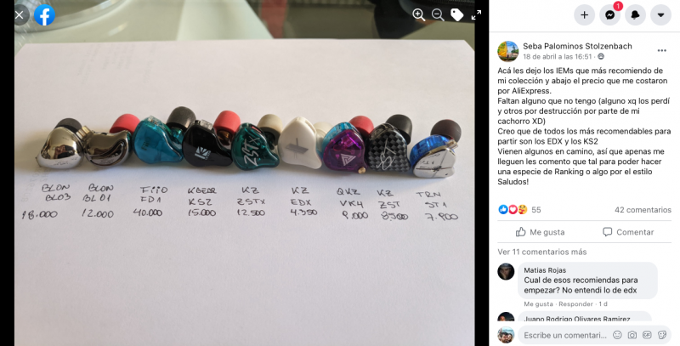The image size is (680, 346).
Task: Open post options three-dot menu
Action: coord(662,51)
